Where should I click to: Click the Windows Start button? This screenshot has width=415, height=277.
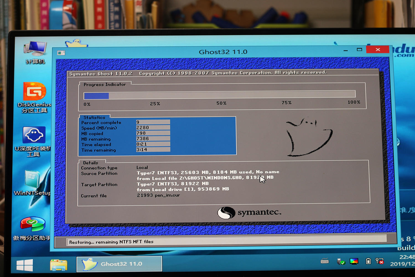coord(25,265)
